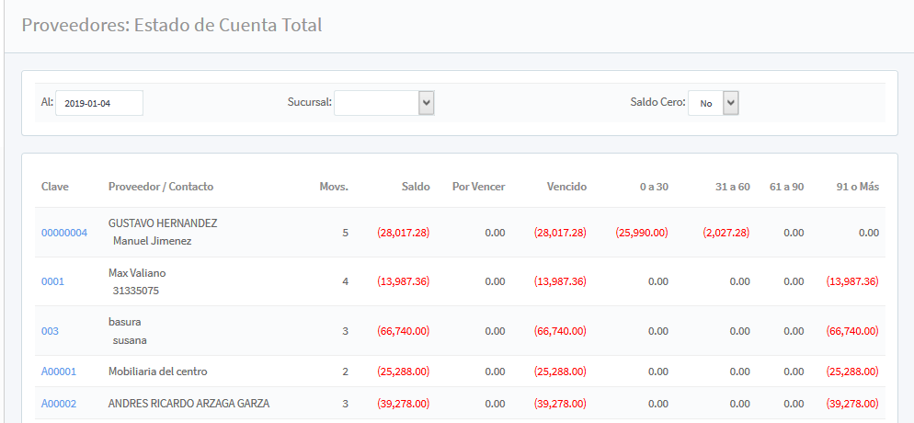
Task: Click the Clave column header
Action: click(55, 187)
